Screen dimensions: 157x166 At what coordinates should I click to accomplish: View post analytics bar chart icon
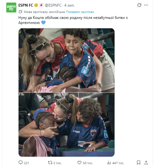[109, 163]
